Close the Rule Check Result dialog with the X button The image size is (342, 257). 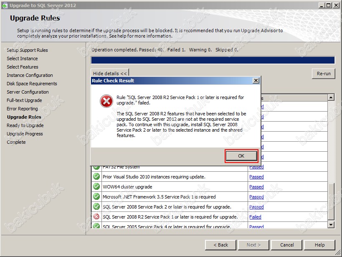coord(256,81)
